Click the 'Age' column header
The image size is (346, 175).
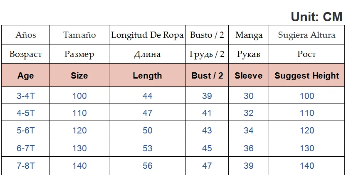[x=26, y=76]
